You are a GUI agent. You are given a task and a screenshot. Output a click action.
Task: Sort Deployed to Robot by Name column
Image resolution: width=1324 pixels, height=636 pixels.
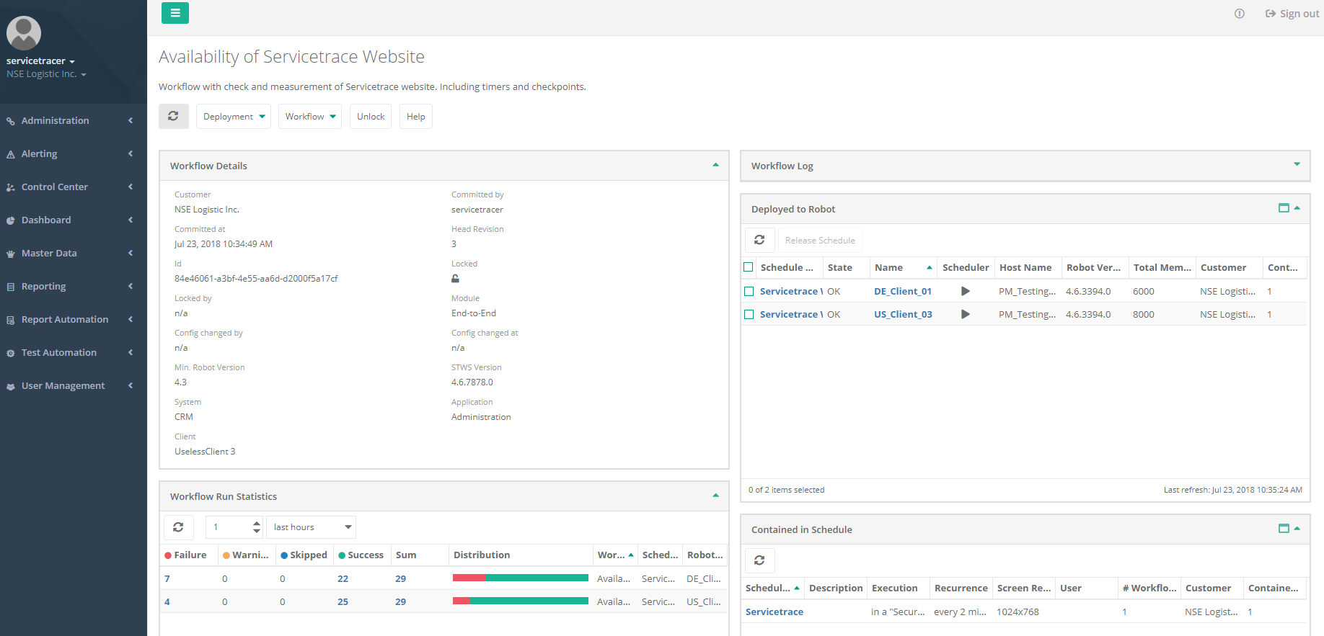(903, 267)
